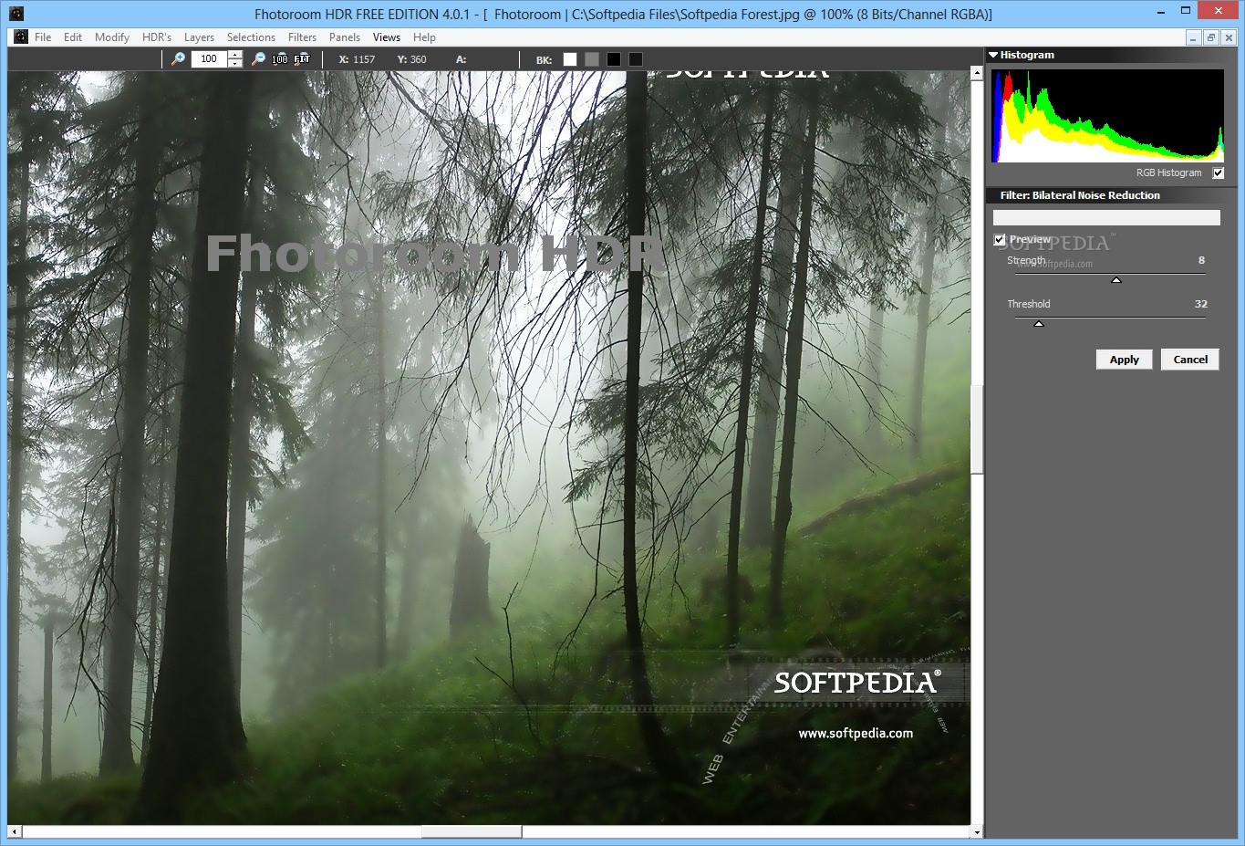The width and height of the screenshot is (1245, 846).
Task: Decrease zoom with the stepper down arrow
Action: [235, 64]
